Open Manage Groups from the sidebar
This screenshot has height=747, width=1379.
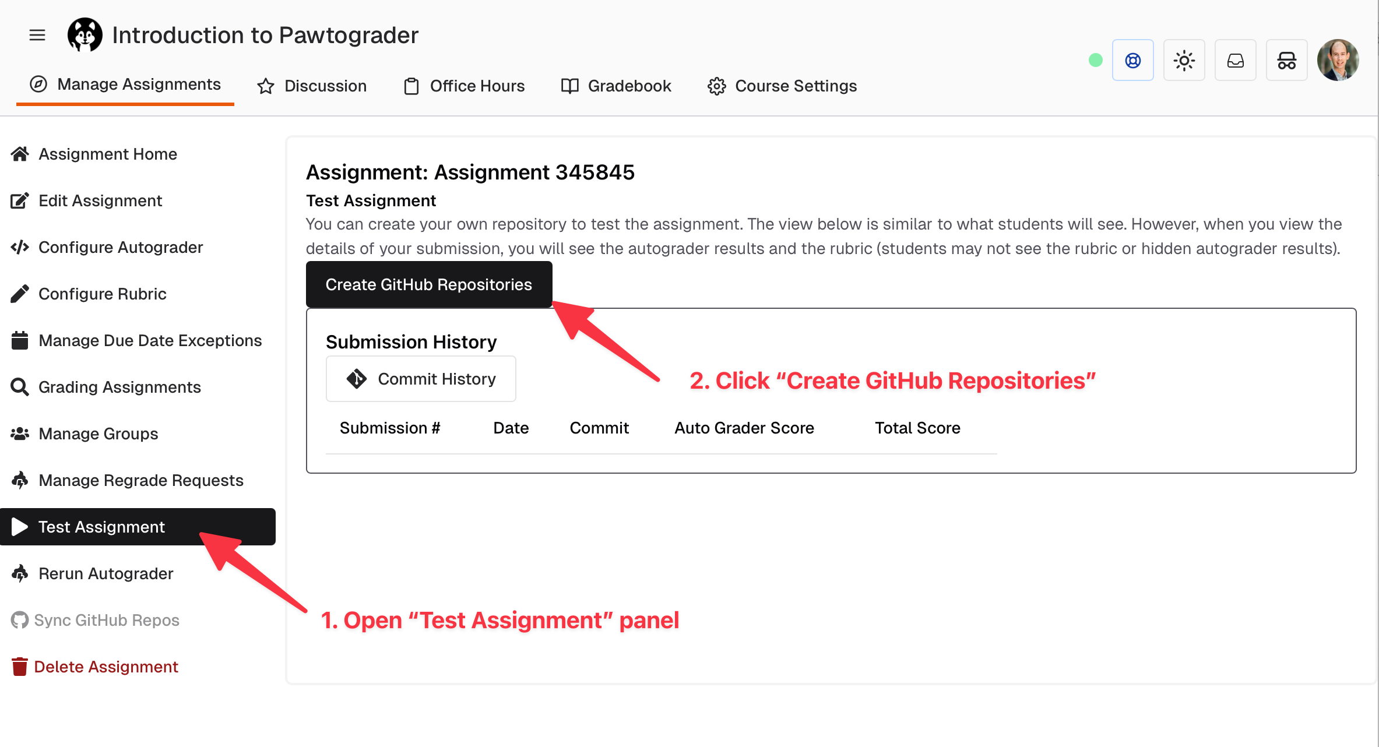click(x=98, y=434)
